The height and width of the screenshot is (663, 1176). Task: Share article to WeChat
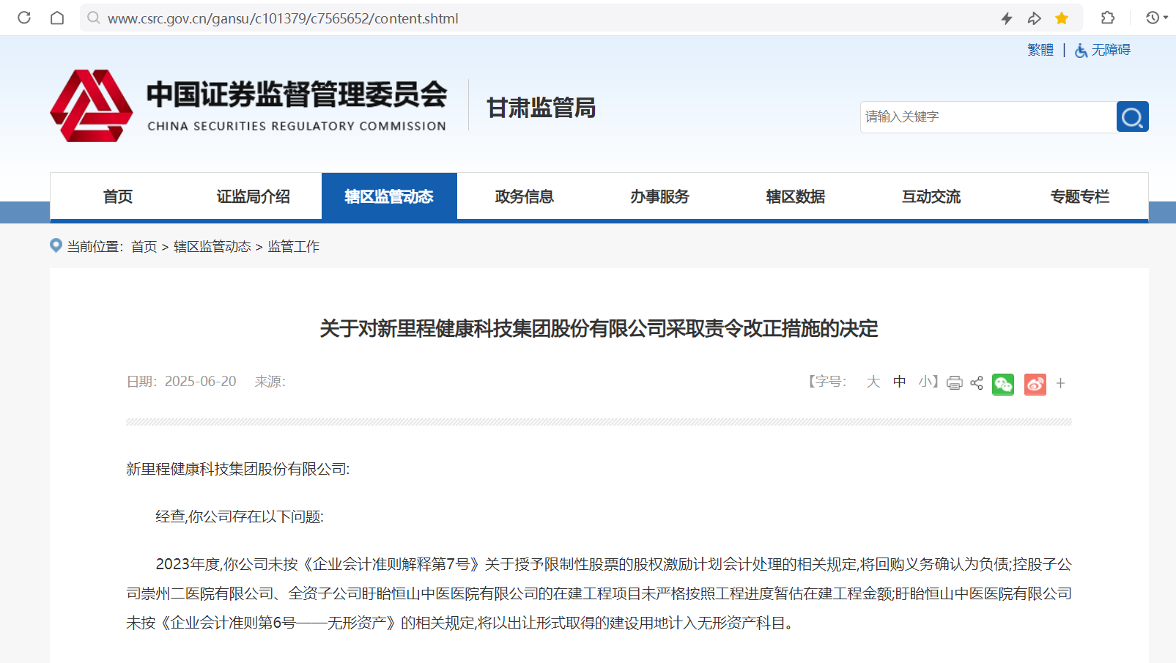pyautogui.click(x=1003, y=384)
